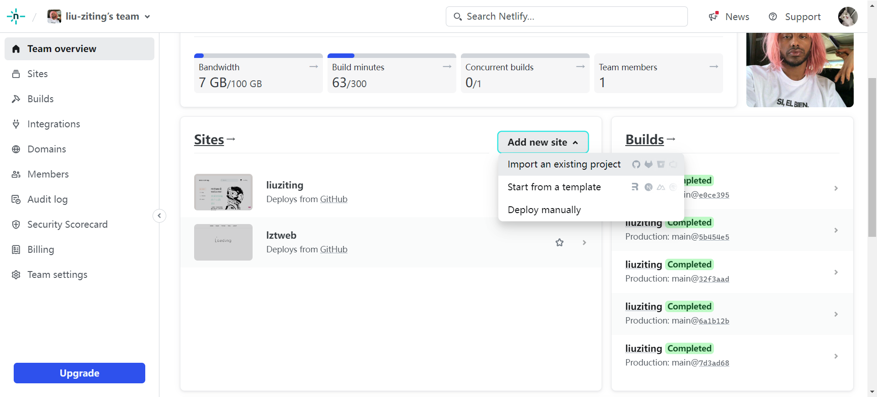Open the liuziting site name
877x397 pixels.
[x=285, y=185]
